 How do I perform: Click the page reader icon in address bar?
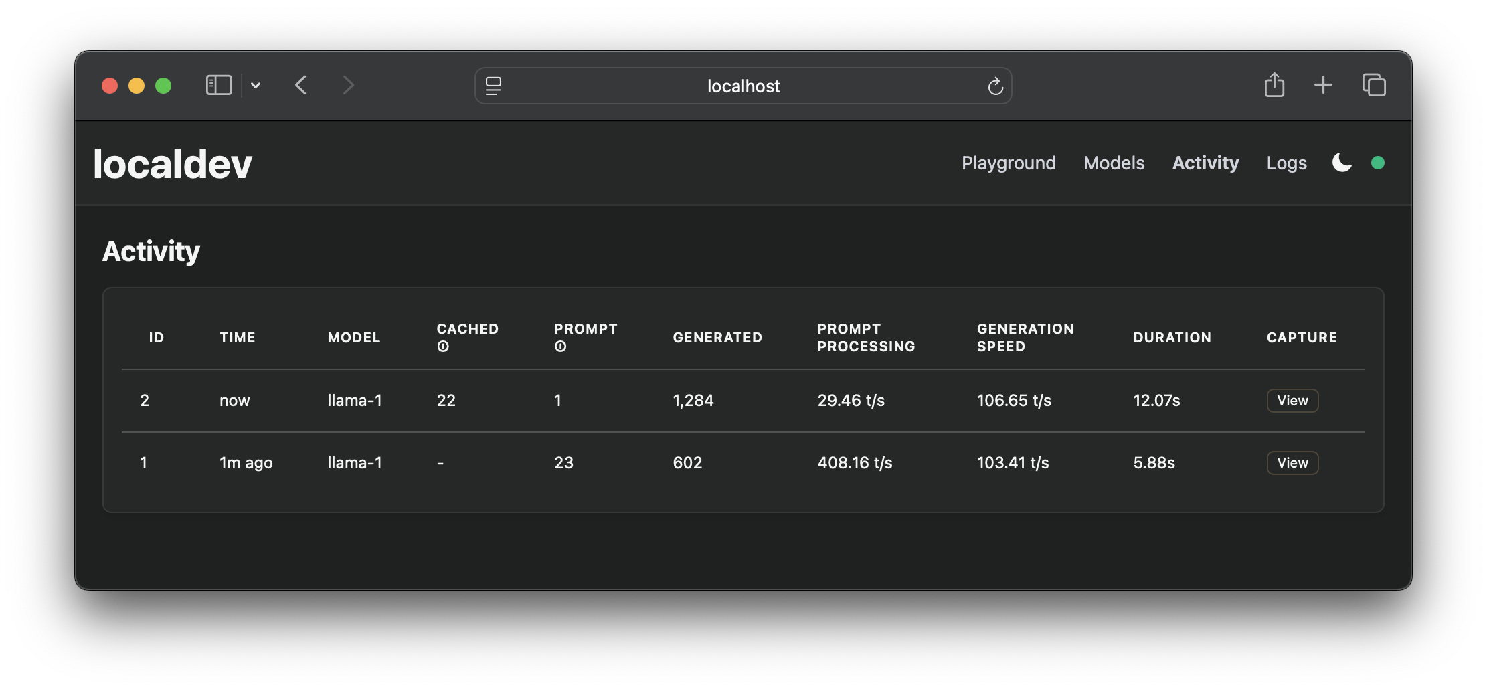click(494, 86)
